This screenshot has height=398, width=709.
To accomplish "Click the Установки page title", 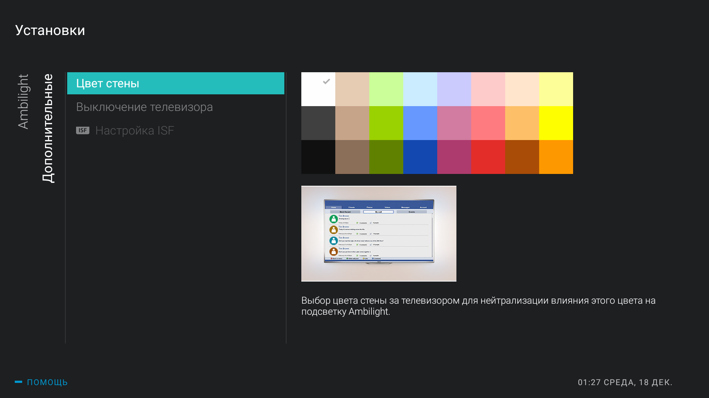I will [x=50, y=31].
